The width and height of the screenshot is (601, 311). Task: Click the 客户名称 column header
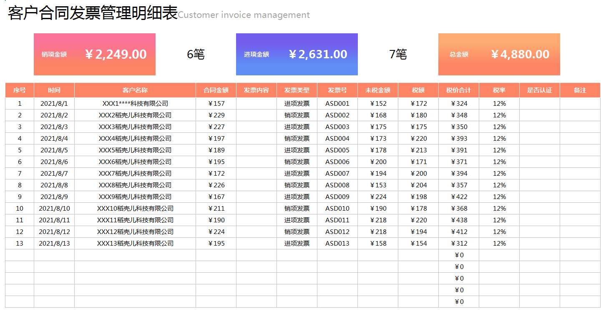tap(135, 90)
